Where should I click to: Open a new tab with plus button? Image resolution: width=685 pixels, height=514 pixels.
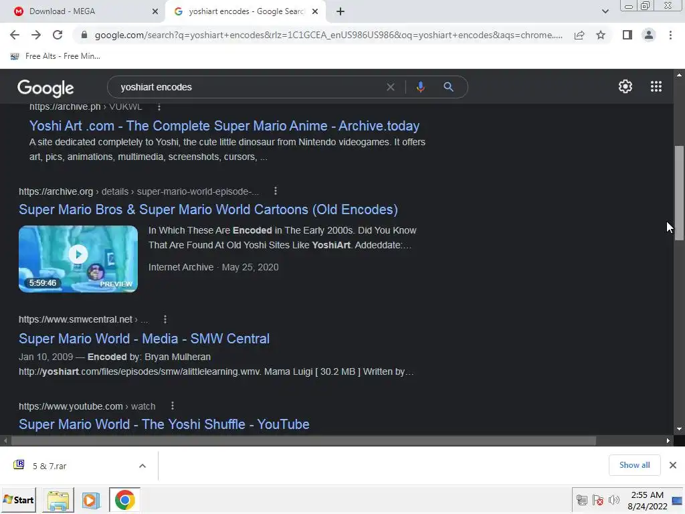coord(340,11)
